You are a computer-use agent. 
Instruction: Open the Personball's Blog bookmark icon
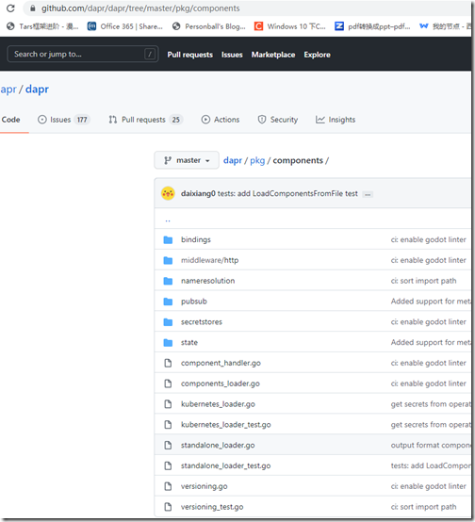[x=176, y=26]
